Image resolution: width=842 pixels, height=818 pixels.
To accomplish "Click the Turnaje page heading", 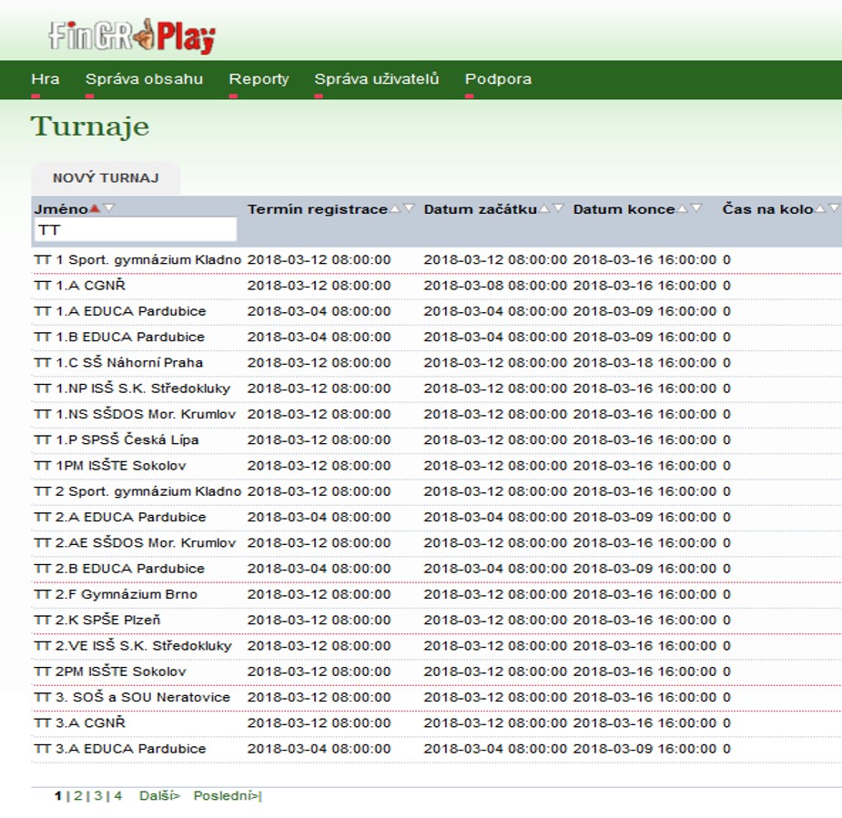I will 90,127.
